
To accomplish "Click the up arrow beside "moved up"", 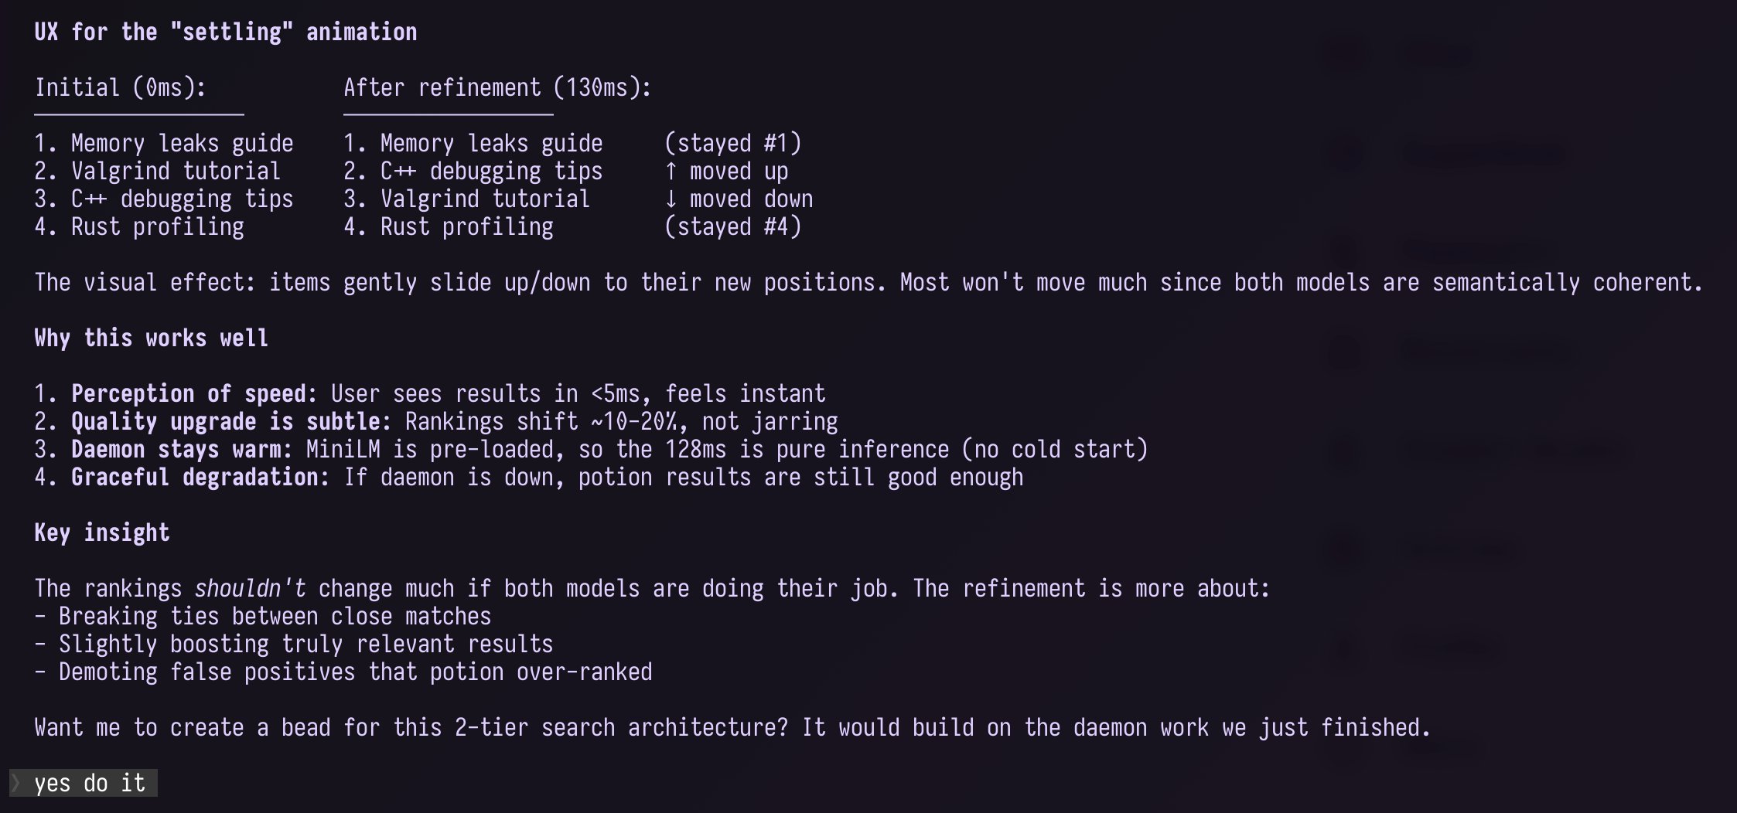I will tap(671, 171).
